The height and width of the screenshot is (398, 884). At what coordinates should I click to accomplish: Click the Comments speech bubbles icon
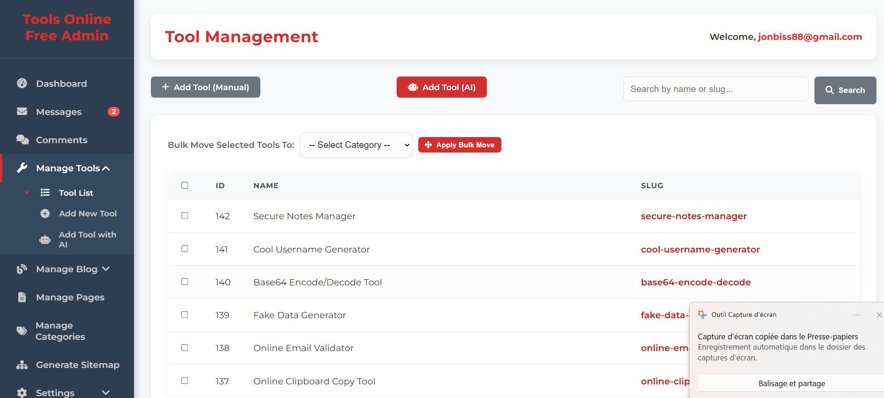[x=22, y=140]
